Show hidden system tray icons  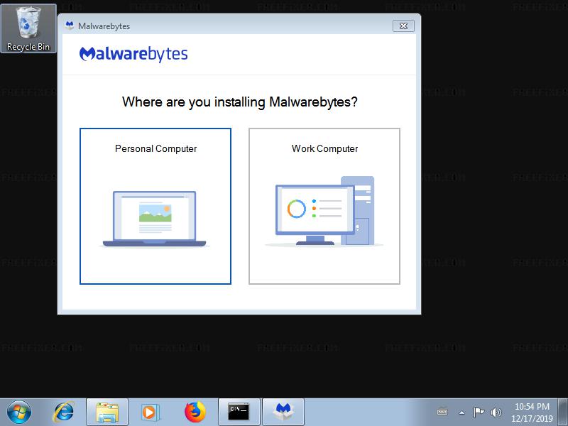pyautogui.click(x=461, y=413)
